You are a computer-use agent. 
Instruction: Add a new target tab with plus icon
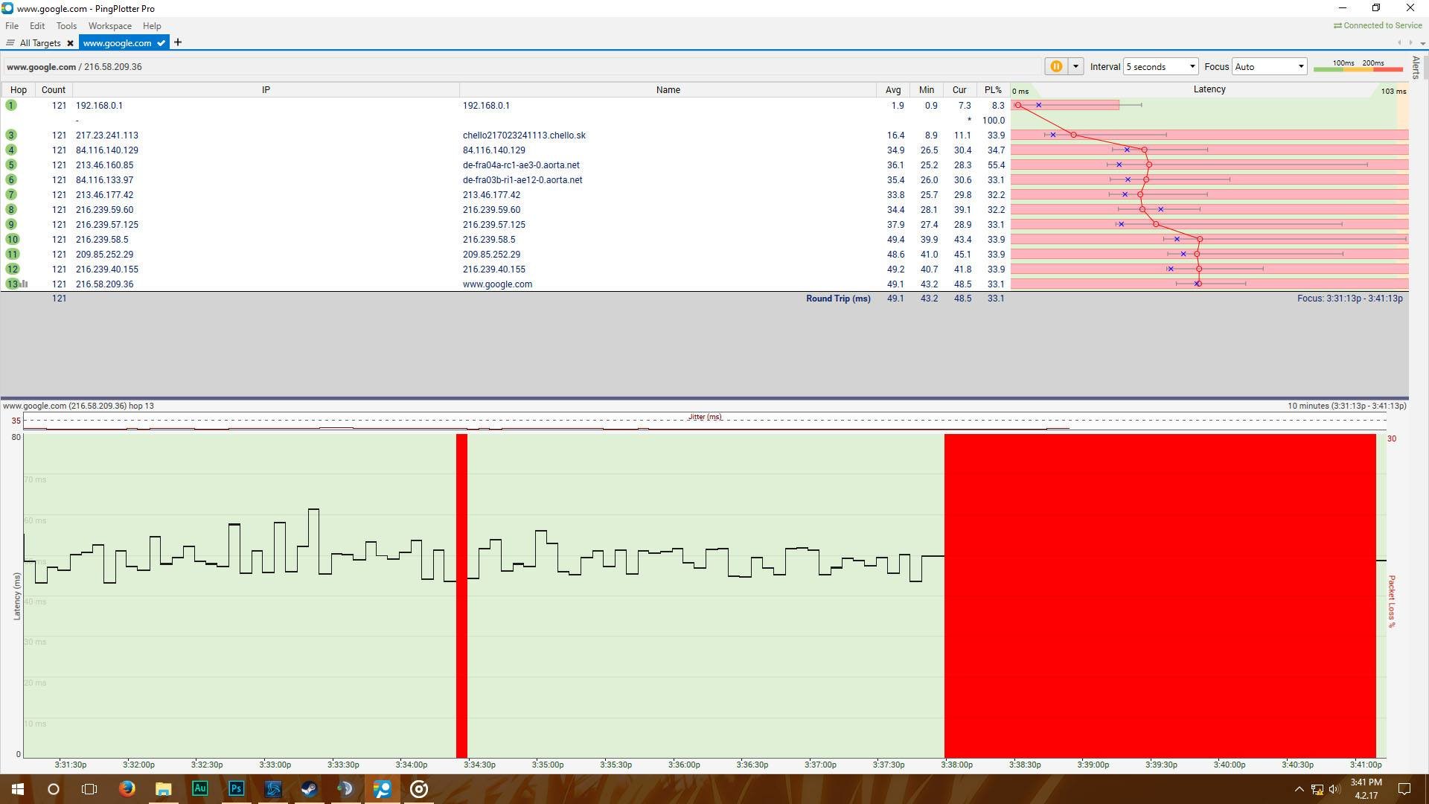coord(177,42)
